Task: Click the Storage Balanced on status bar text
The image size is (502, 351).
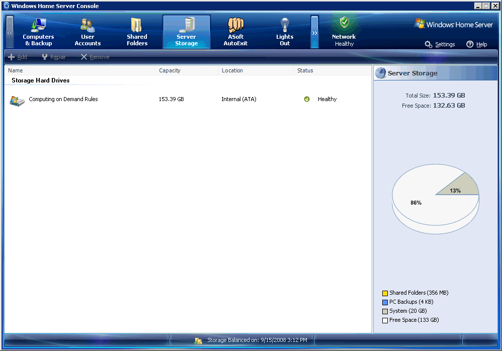Action: [x=257, y=340]
